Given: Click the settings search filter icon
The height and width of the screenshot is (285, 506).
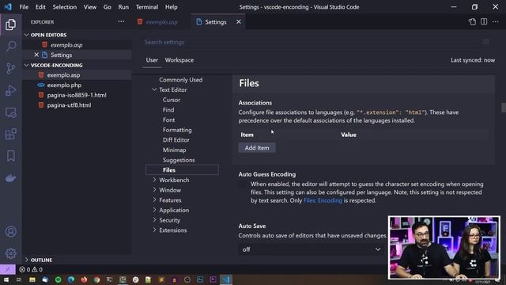Looking at the screenshot, I should pyautogui.click(x=485, y=42).
